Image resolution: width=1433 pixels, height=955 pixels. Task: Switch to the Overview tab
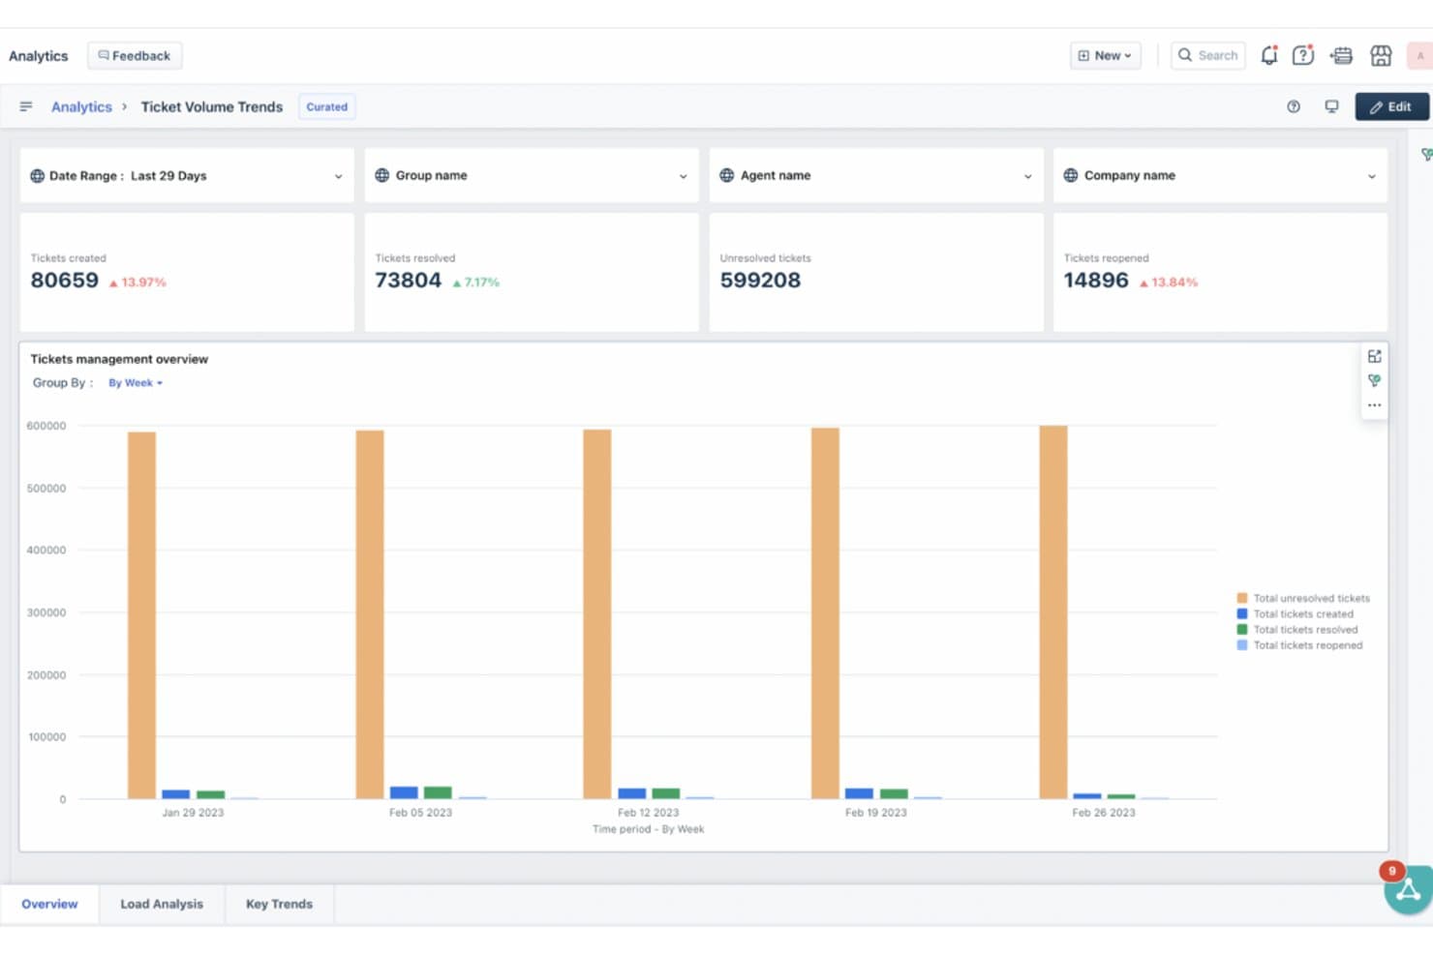(49, 904)
